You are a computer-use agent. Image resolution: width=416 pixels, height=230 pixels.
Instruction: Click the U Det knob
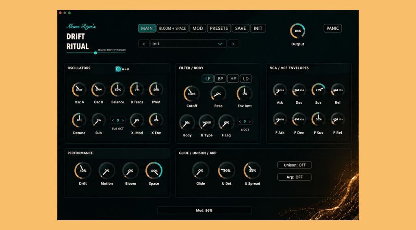[226, 171]
